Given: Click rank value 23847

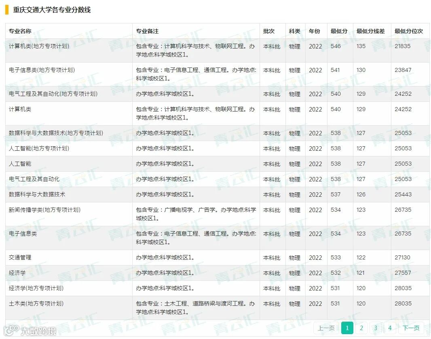Looking at the screenshot, I should (403, 70).
